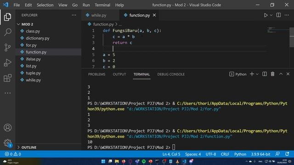Go to line via Ln 4, Col 5
Screen dimensions: 294x165
171,154
